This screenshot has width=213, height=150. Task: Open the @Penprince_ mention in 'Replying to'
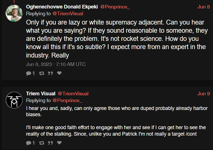click(x=67, y=100)
